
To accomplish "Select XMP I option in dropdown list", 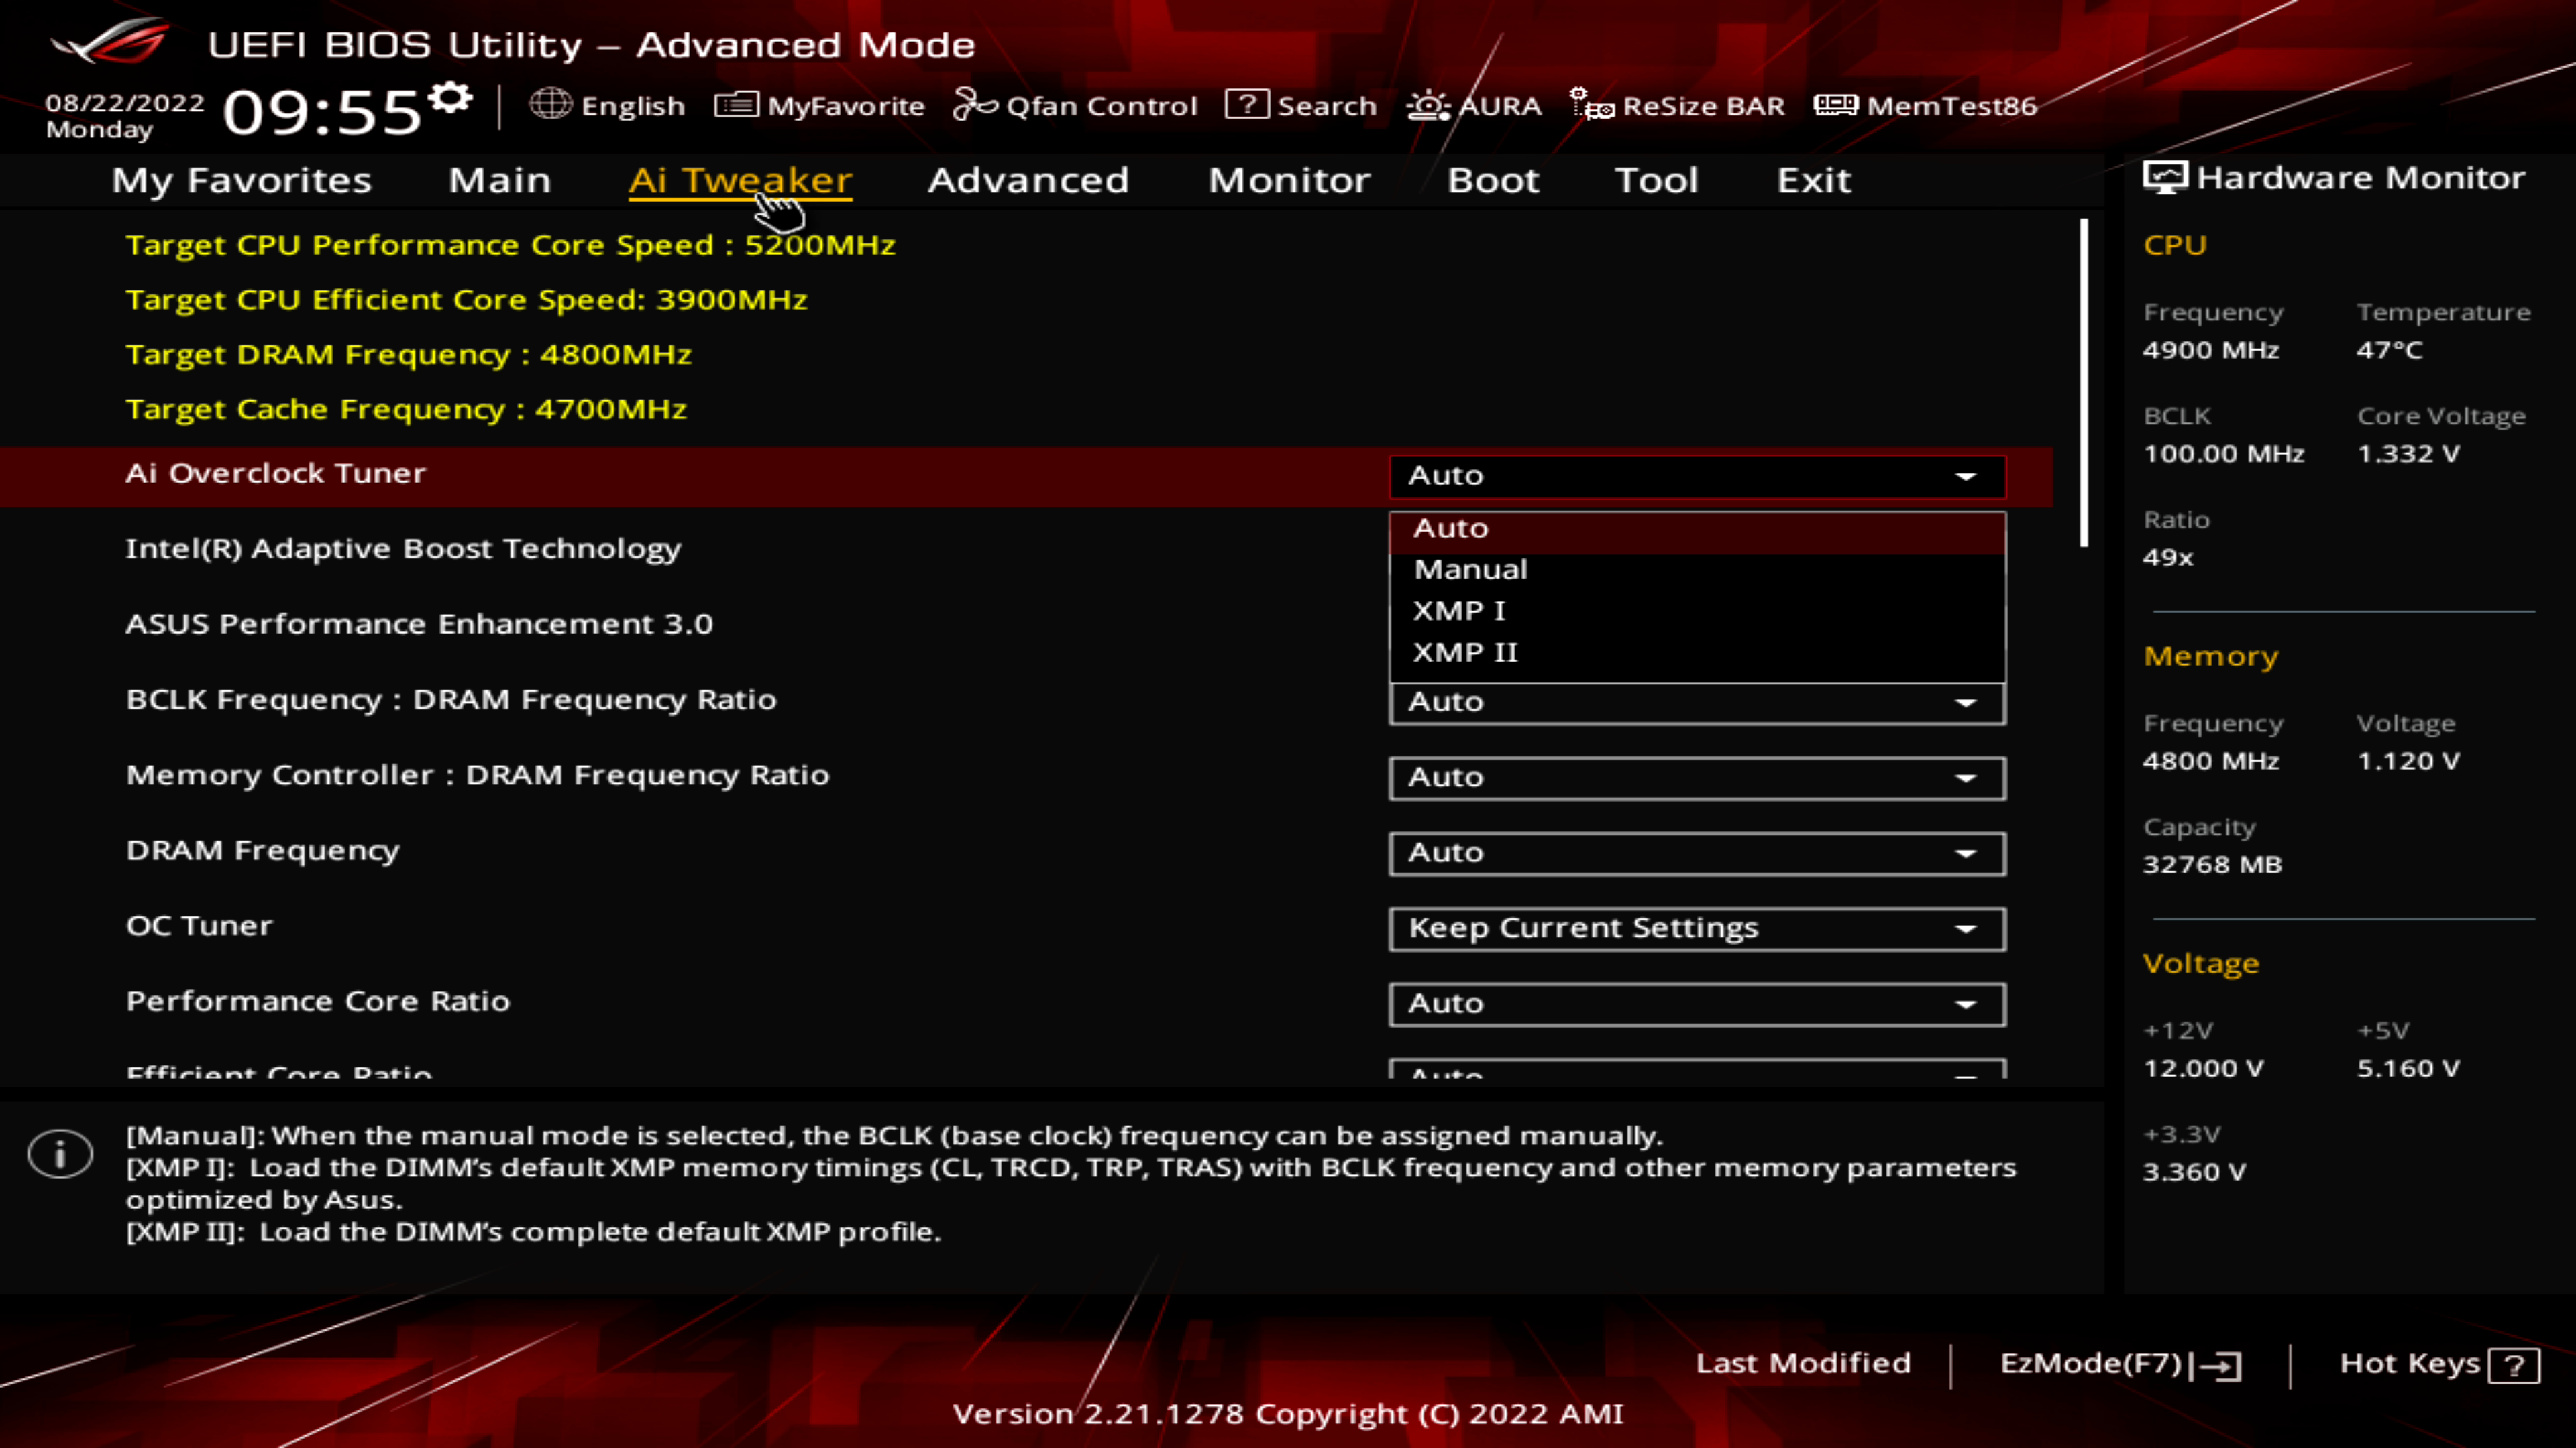I will [1460, 611].
